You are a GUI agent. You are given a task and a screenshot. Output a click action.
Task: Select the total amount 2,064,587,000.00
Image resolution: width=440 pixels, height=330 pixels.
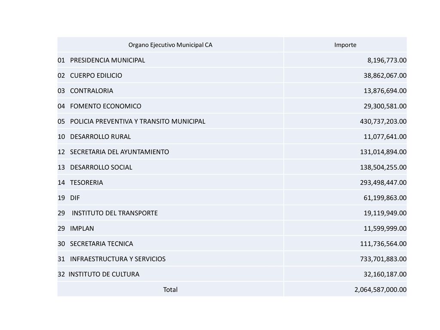pyautogui.click(x=380, y=290)
